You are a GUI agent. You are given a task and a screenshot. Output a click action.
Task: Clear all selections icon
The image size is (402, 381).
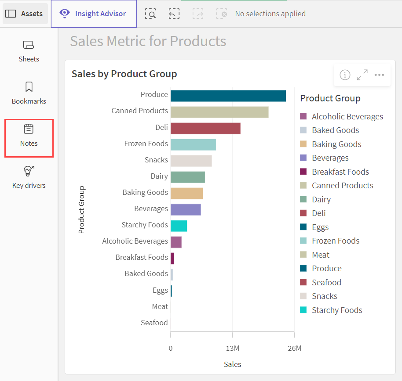click(222, 14)
